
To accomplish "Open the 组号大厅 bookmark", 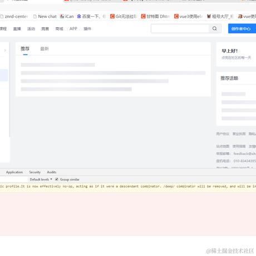I will [220, 17].
